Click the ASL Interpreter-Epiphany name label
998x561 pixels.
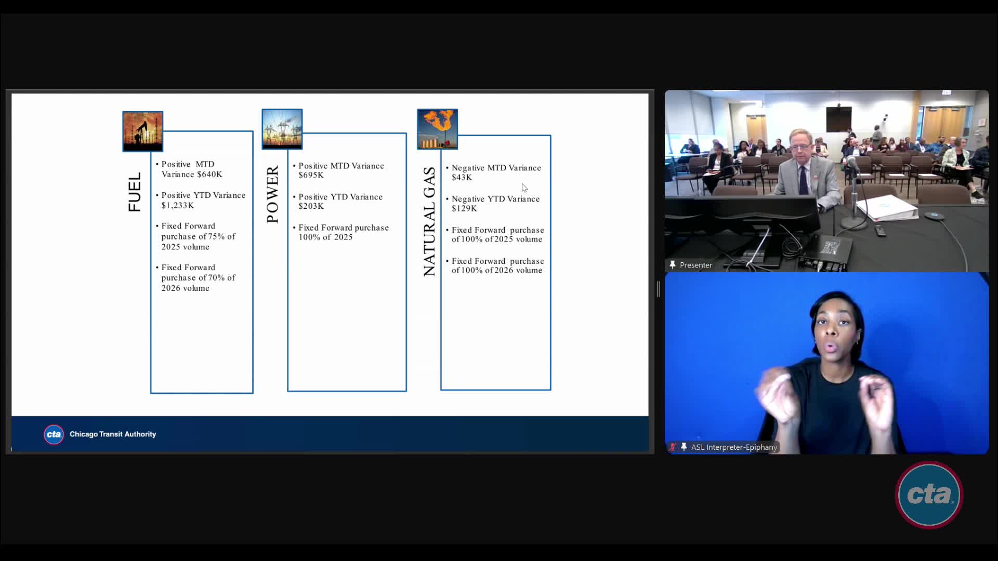733,447
